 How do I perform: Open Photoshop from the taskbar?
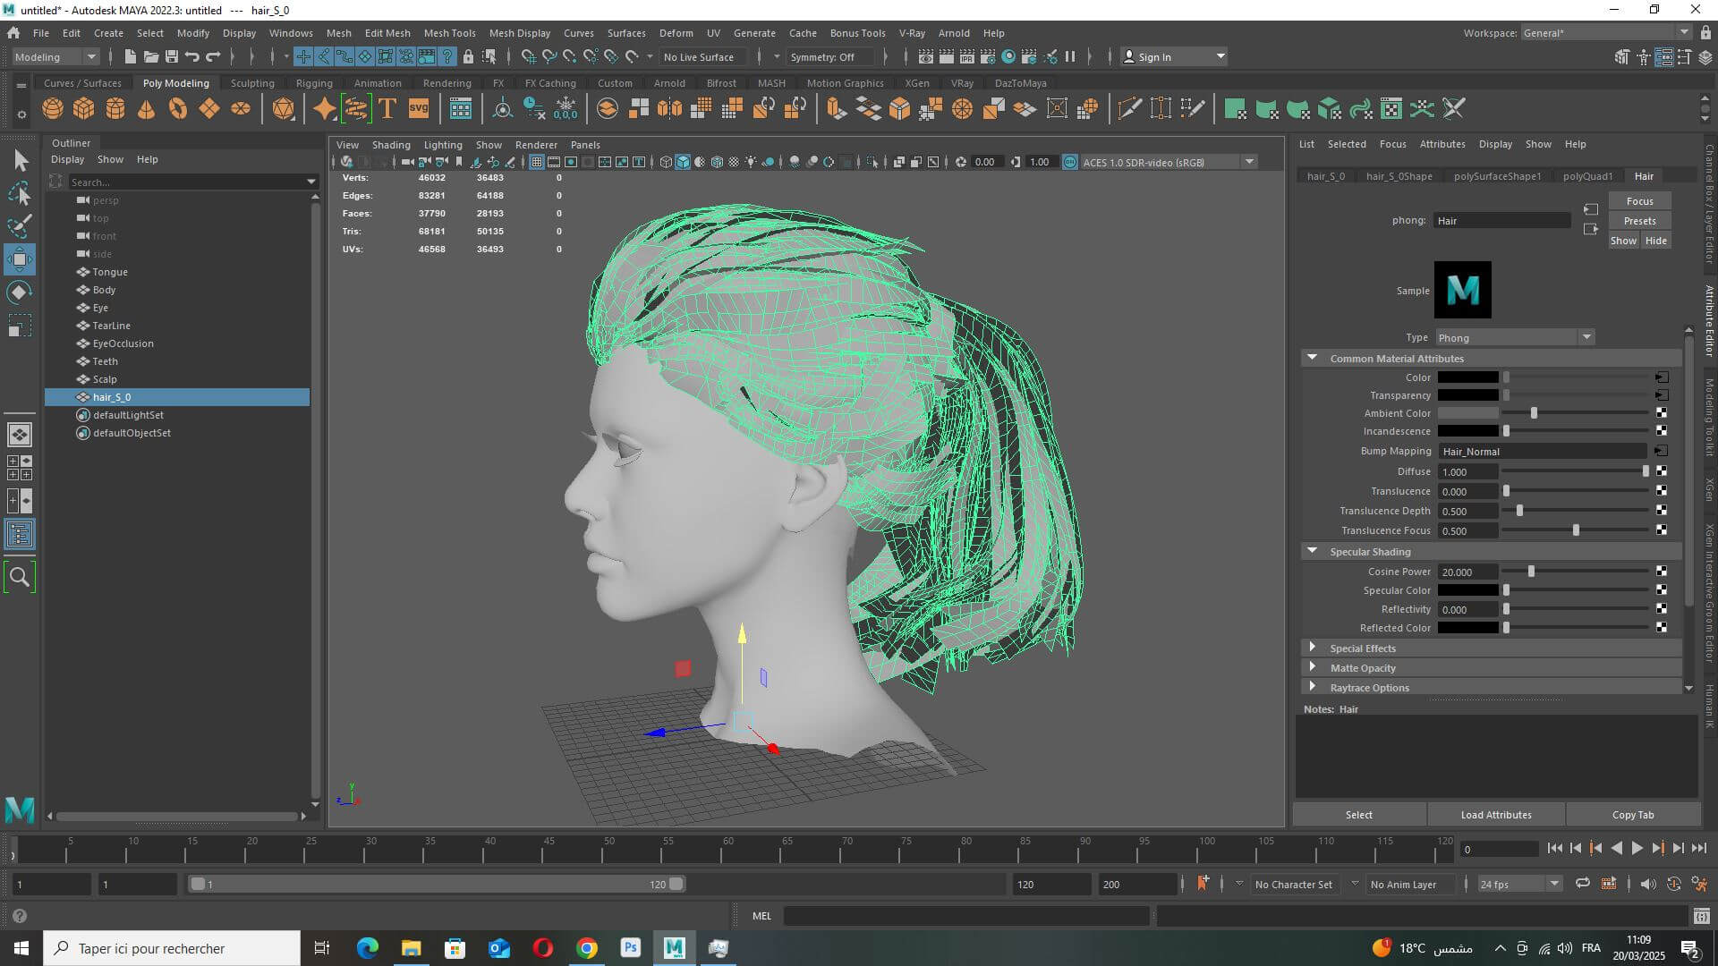(x=631, y=948)
